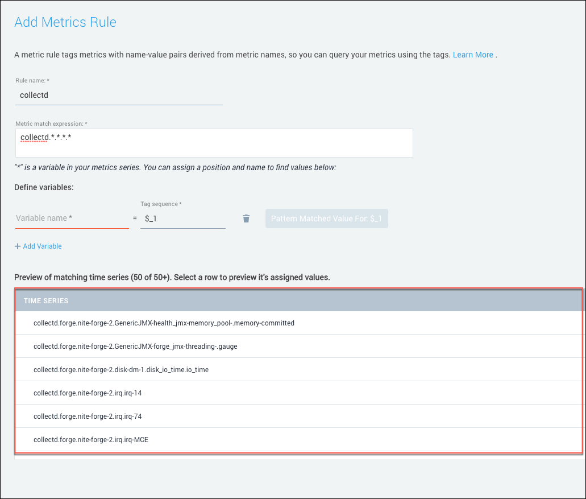586x499 pixels.
Task: Select the irq-MCE time series row
Action: (91, 440)
